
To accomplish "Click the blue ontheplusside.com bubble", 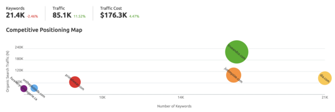I will [x=34, y=87].
